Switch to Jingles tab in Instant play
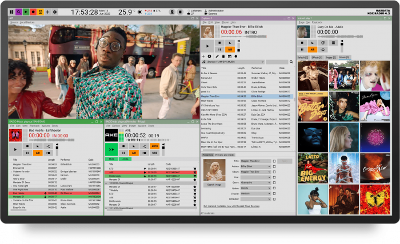Viewport: 400px width, 244px height. [331, 58]
